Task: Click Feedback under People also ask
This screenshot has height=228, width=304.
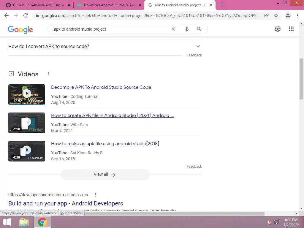Action: [194, 55]
